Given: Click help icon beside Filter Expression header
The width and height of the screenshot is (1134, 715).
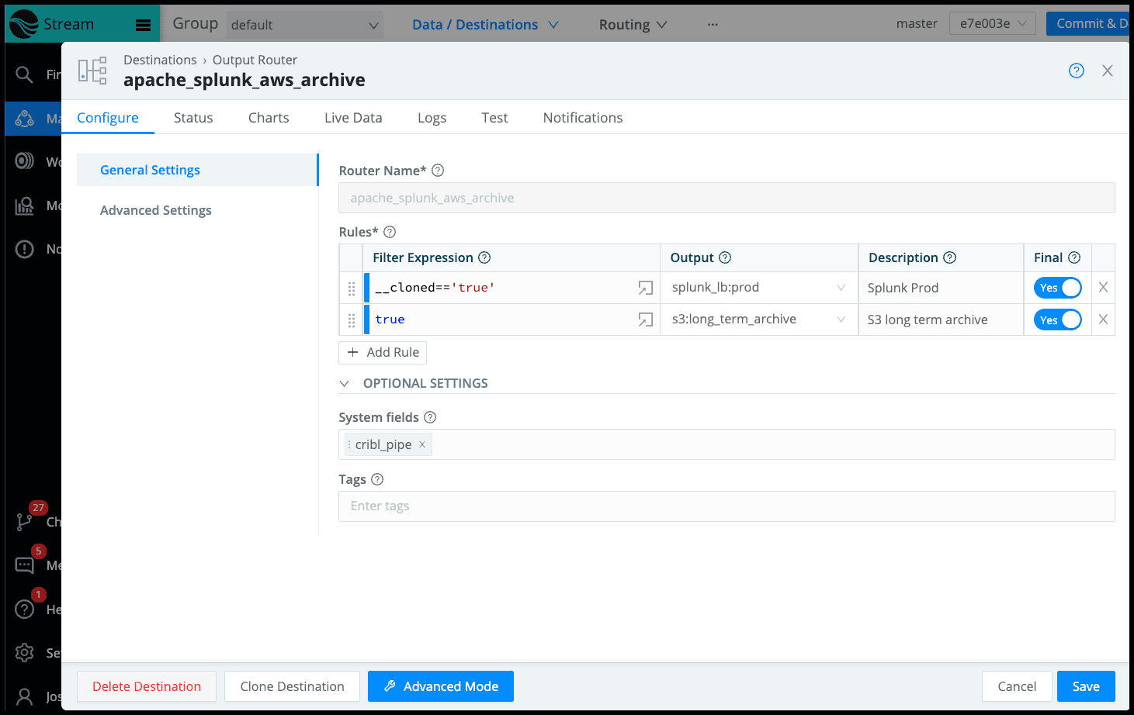Looking at the screenshot, I should (x=484, y=257).
